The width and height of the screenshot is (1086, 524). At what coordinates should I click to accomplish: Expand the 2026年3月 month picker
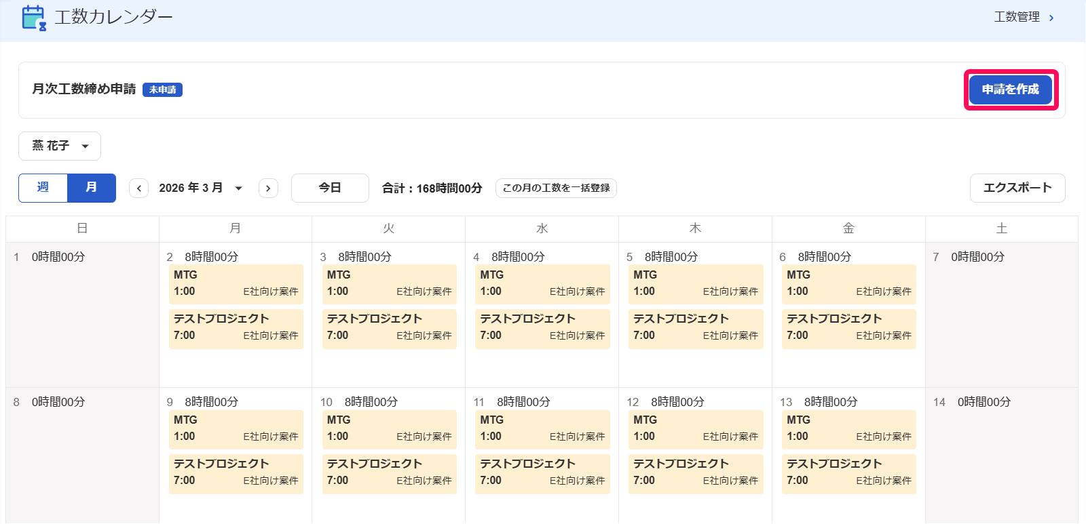201,188
